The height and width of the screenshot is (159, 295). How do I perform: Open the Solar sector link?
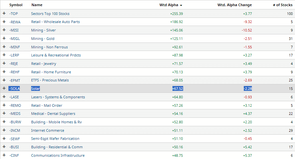[x=35, y=89]
